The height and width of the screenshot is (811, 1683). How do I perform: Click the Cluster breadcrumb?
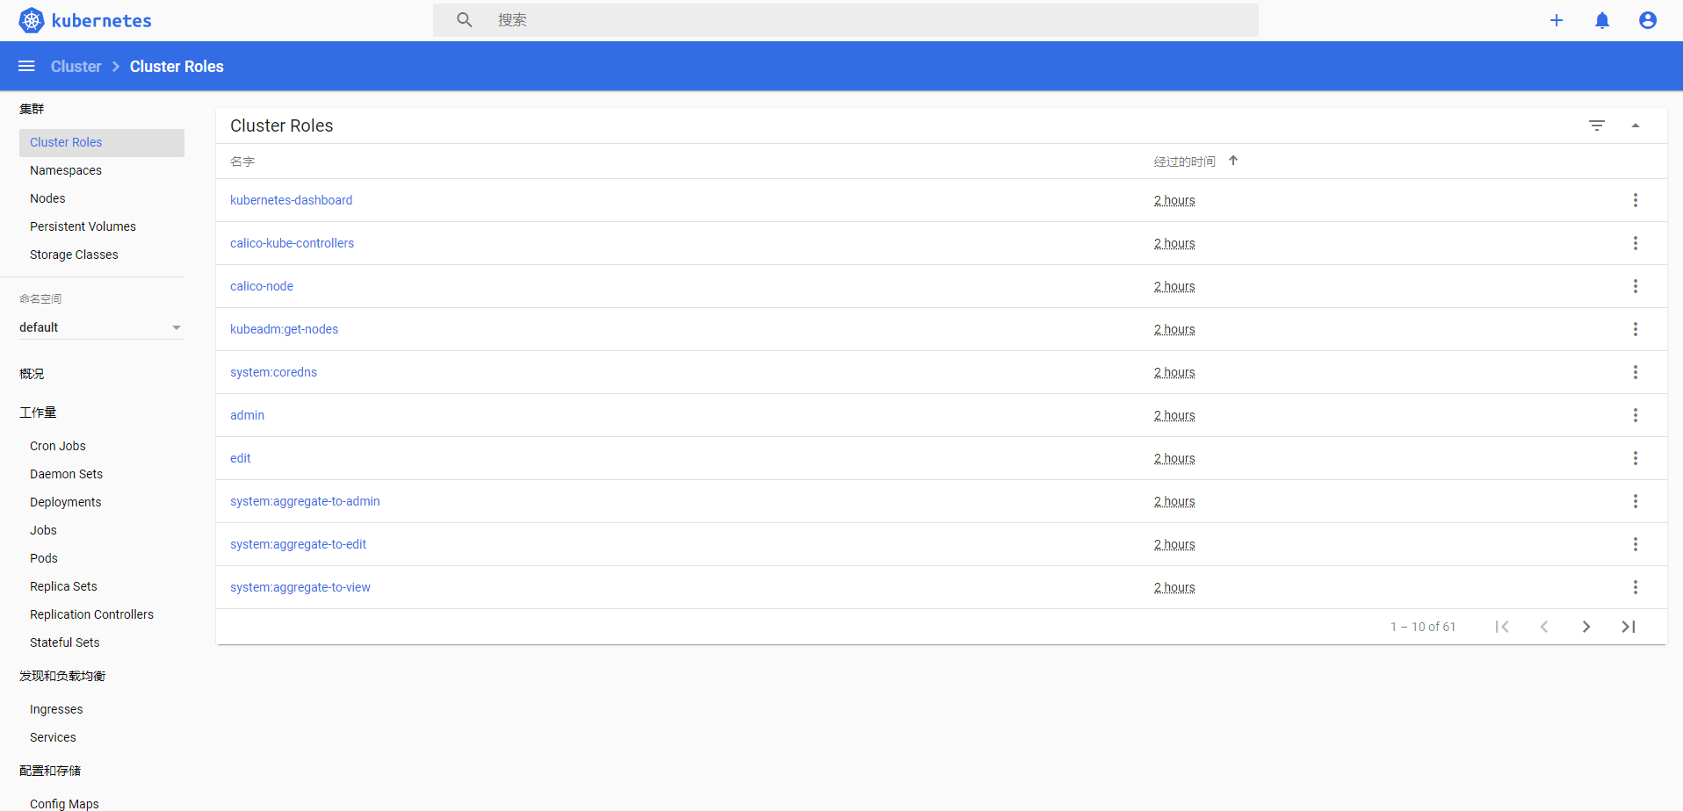pos(76,67)
